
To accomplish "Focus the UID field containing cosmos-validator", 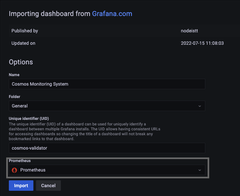I will click(x=107, y=148).
